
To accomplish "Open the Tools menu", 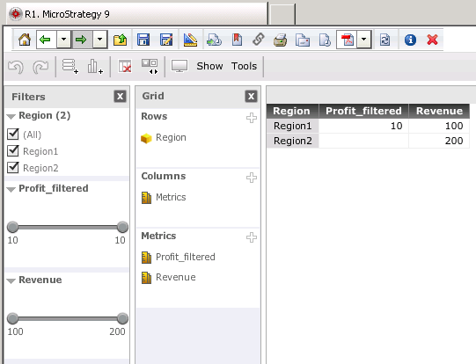I will click(244, 66).
